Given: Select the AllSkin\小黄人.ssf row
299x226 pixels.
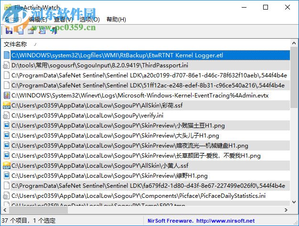Looking at the screenshot, I should point(150,165).
